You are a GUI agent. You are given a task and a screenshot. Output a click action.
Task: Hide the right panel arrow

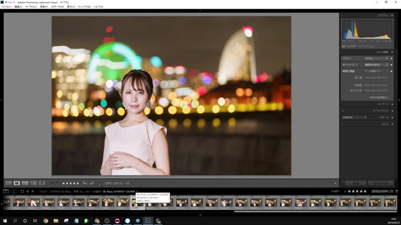coord(399,100)
